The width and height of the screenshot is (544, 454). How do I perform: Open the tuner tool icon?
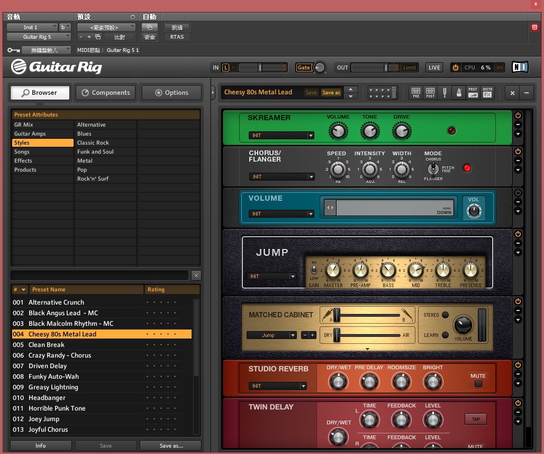(445, 93)
